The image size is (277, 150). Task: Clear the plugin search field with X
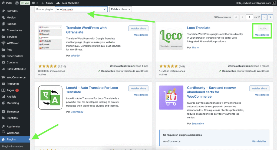point(104,9)
